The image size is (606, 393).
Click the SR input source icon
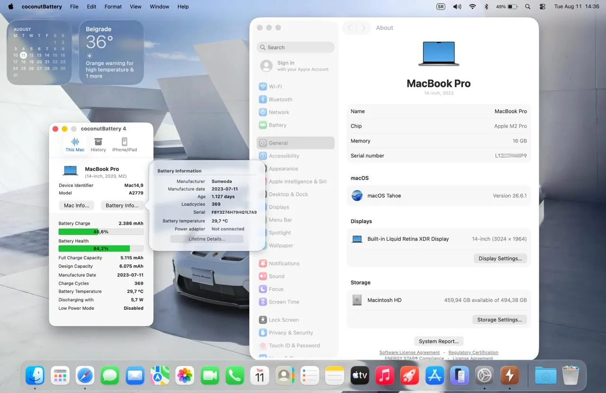[x=441, y=7]
